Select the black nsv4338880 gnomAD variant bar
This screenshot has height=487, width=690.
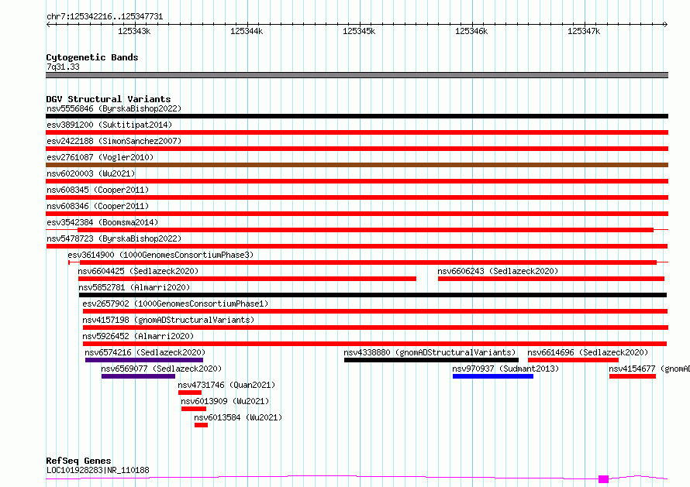[431, 360]
